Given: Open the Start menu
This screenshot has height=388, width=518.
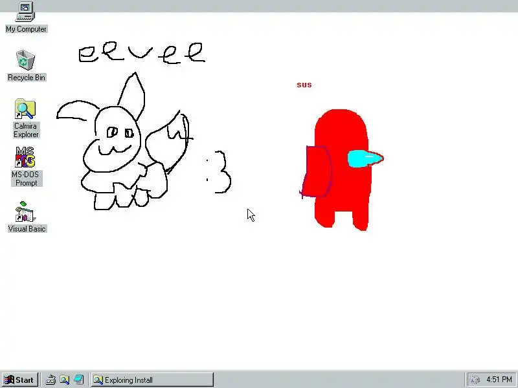Looking at the screenshot, I should [19, 380].
